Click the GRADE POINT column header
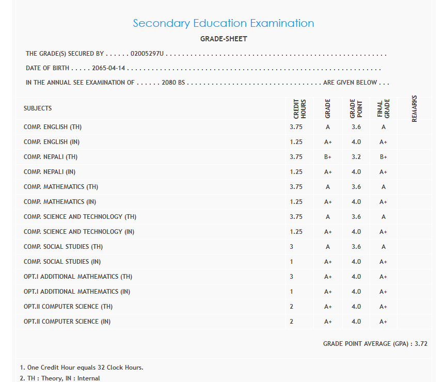 (x=356, y=109)
